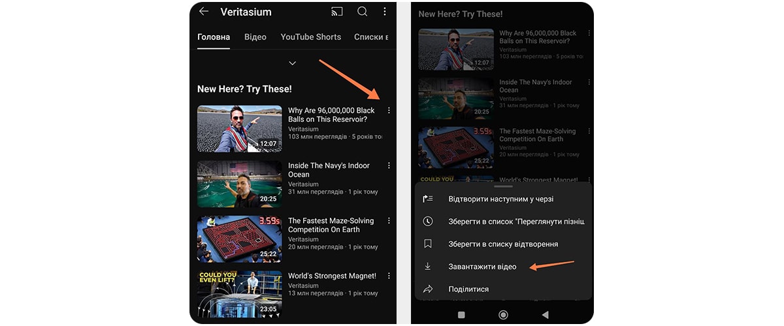The width and height of the screenshot is (784, 326).
Task: Expand channel info chevron below tabs
Action: pos(292,63)
